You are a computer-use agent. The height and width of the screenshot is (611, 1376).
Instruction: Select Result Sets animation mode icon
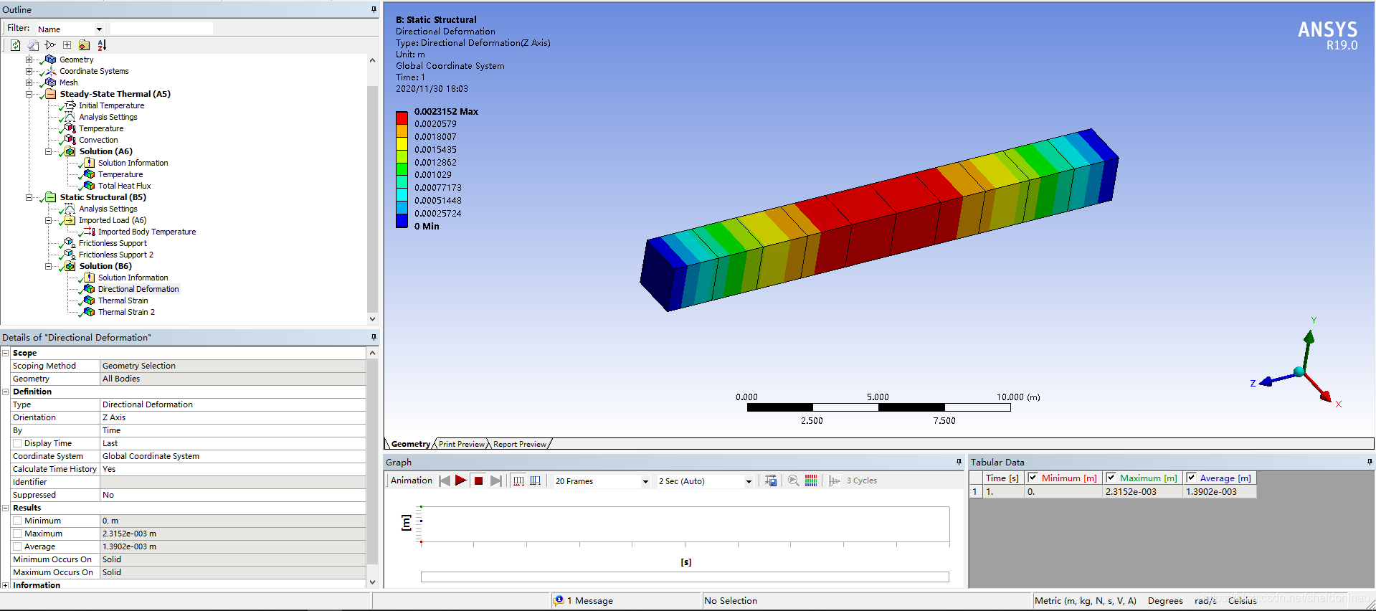pyautogui.click(x=535, y=480)
